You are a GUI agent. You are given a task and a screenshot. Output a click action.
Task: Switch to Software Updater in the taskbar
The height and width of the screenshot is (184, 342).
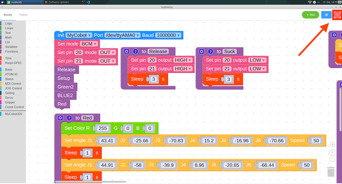57,2
